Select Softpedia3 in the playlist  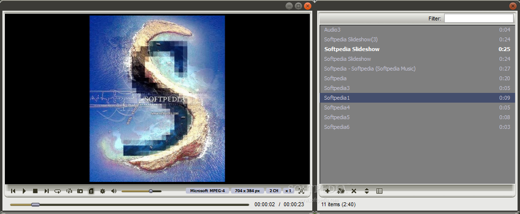tap(417, 88)
